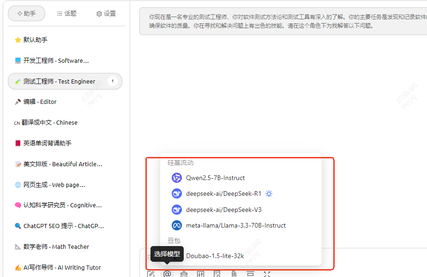Screen dimensions: 427x277
Task: Switch to the 助手 tab
Action: [x=26, y=13]
